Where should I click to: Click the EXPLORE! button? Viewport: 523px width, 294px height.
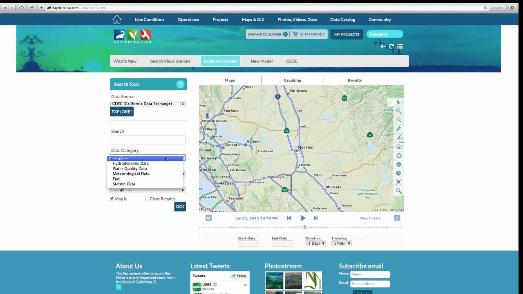122,111
